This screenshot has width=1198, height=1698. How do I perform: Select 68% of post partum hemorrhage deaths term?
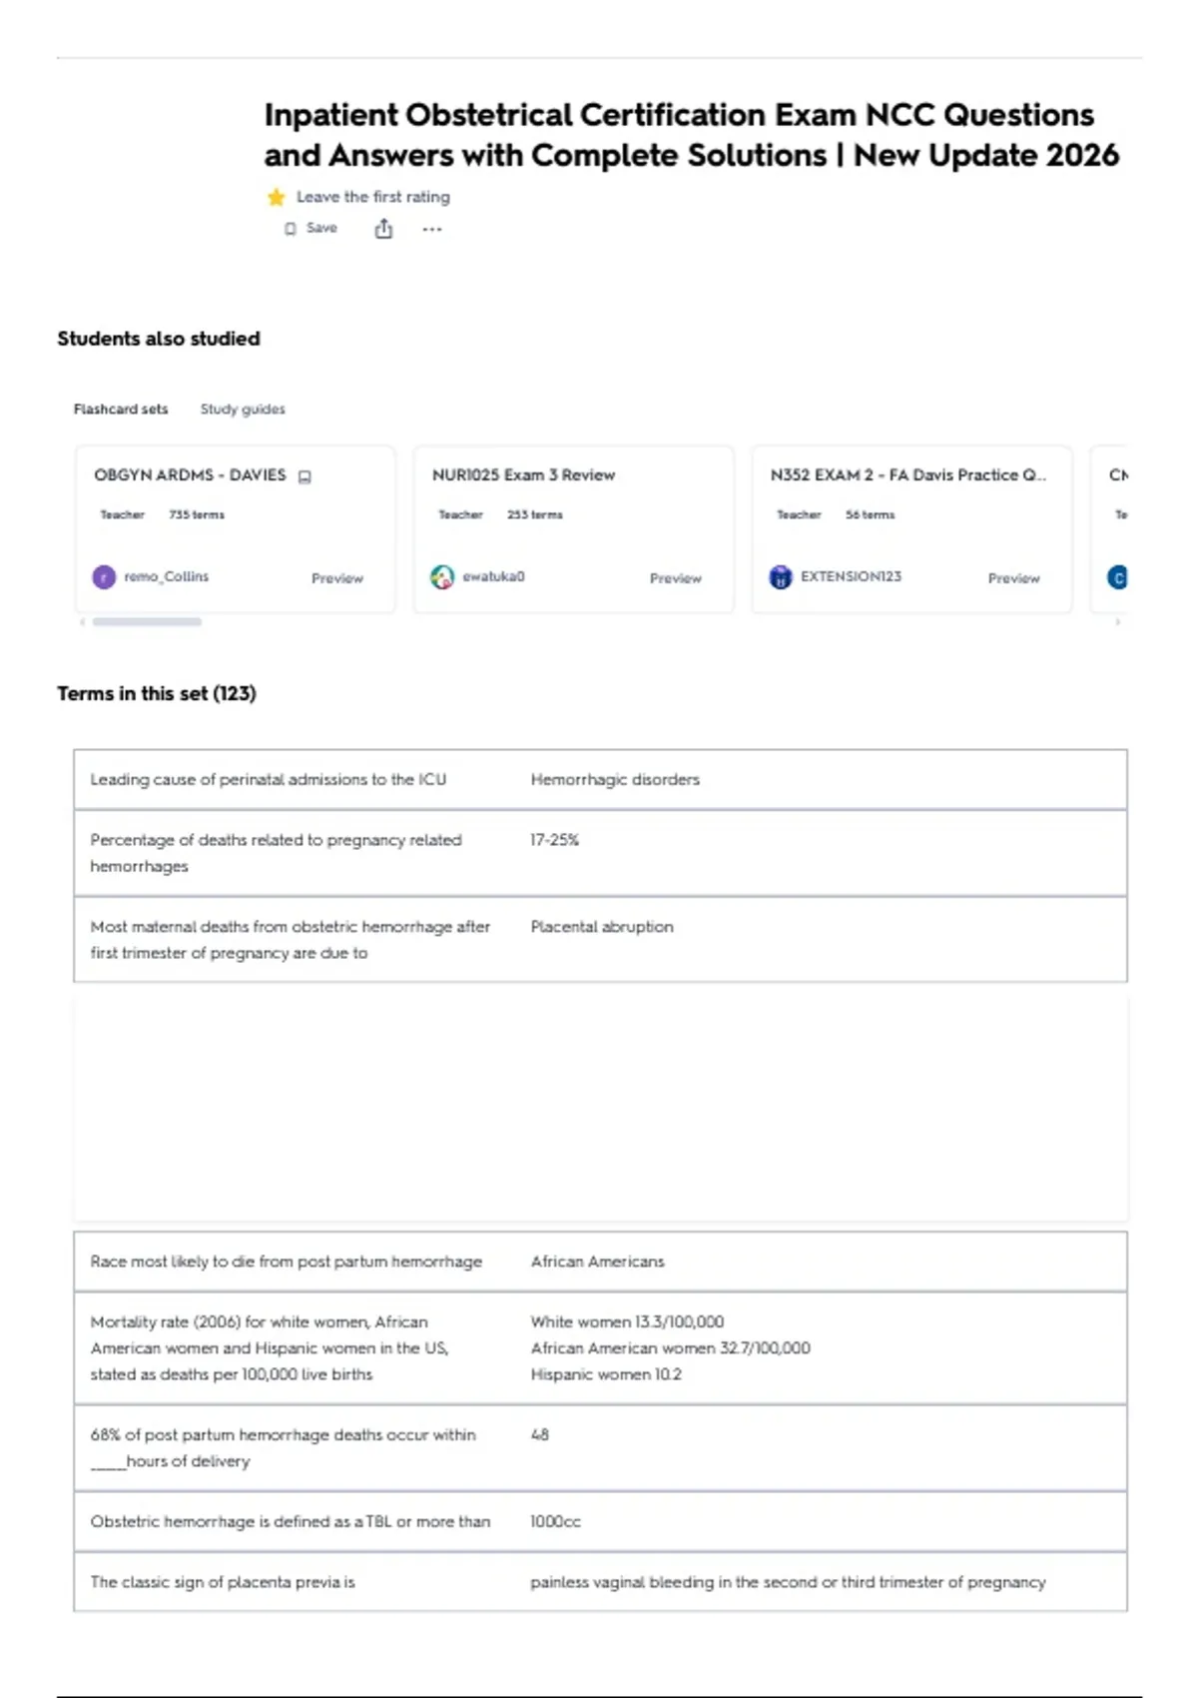(284, 1448)
